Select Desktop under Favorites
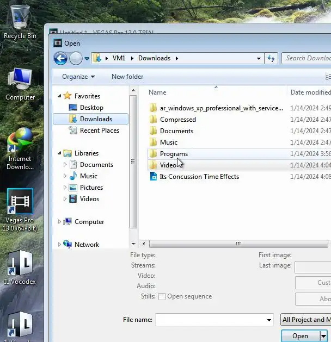This screenshot has height=342, width=331. [x=91, y=108]
